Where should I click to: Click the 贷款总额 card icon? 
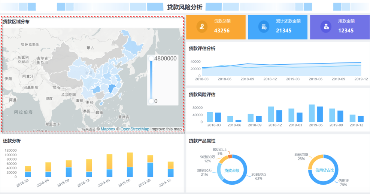click(202, 27)
